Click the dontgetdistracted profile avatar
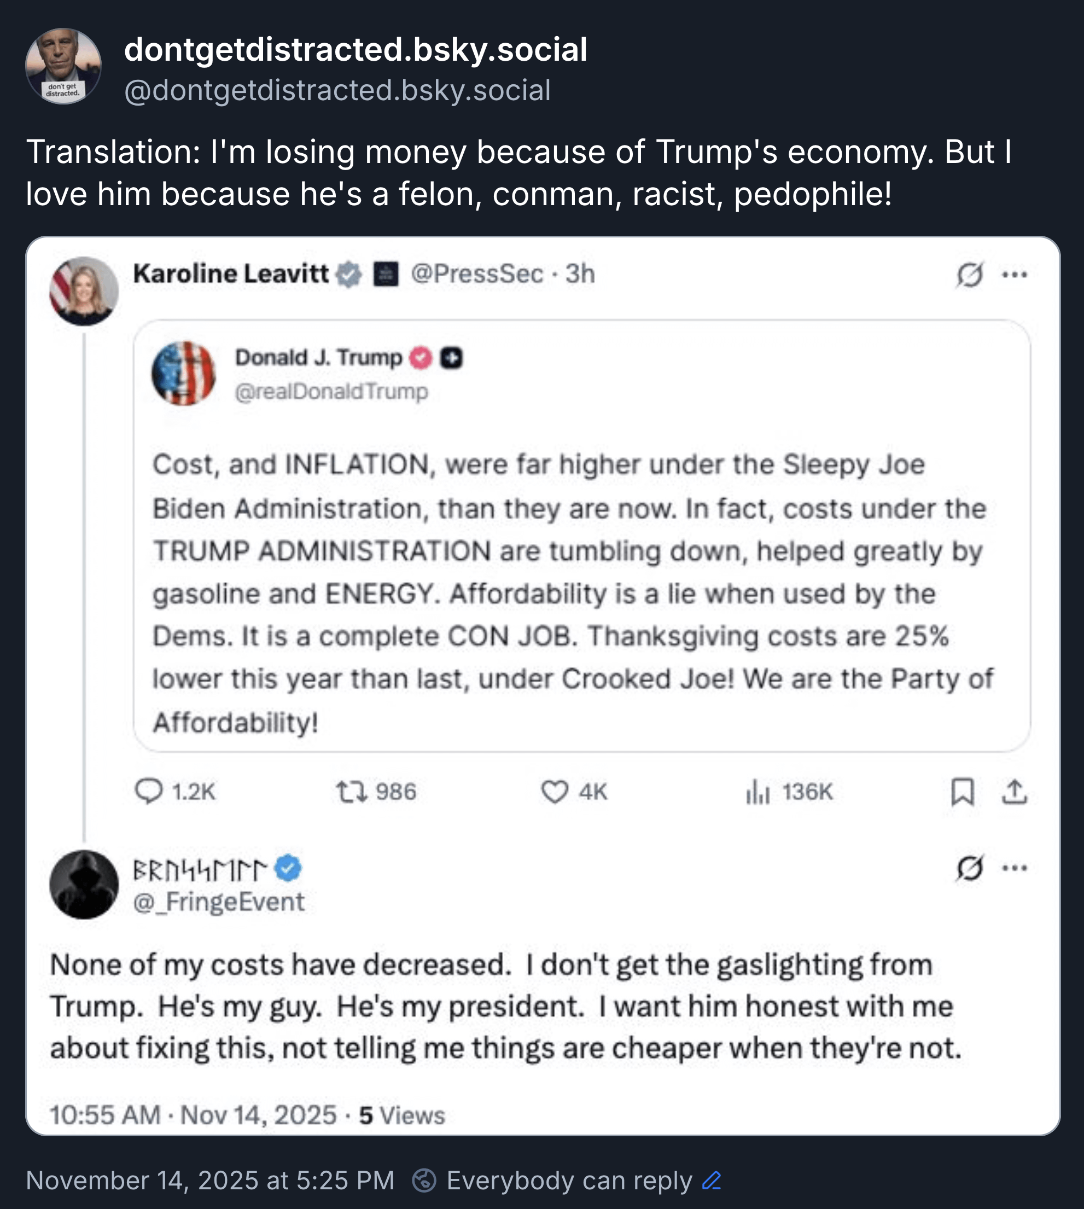1084x1209 pixels. (x=63, y=66)
